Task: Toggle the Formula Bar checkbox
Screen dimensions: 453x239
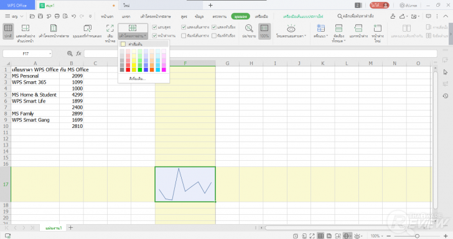Action: tap(154, 27)
